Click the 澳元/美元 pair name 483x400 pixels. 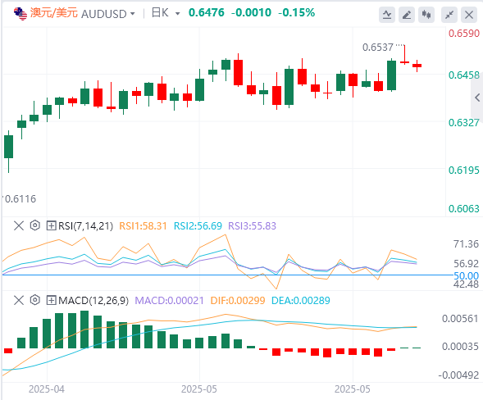pos(54,13)
